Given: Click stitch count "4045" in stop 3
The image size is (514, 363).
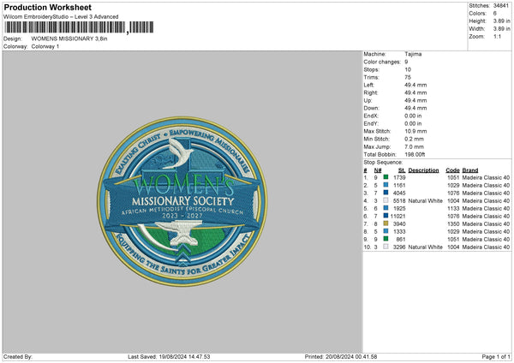Looking at the screenshot, I should tap(399, 193).
